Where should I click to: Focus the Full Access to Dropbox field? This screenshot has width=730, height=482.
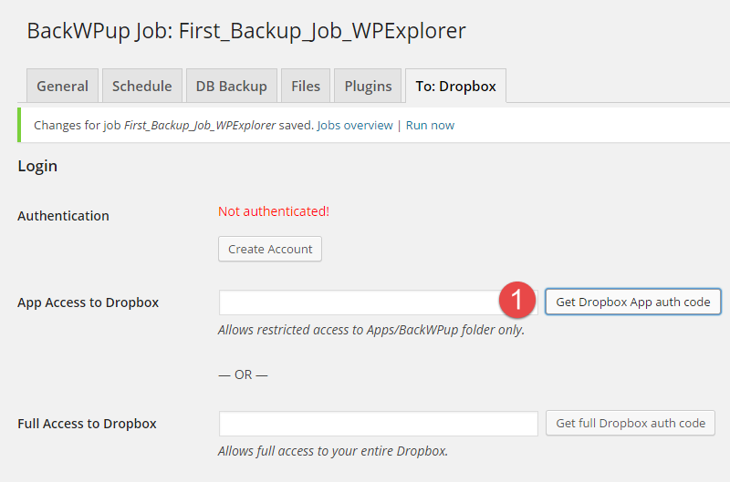click(x=378, y=424)
